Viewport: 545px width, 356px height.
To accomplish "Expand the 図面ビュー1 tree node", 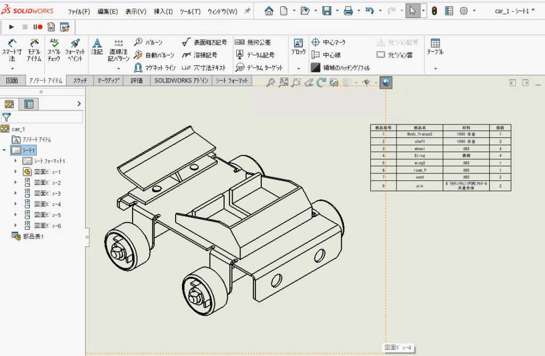I will (15, 172).
